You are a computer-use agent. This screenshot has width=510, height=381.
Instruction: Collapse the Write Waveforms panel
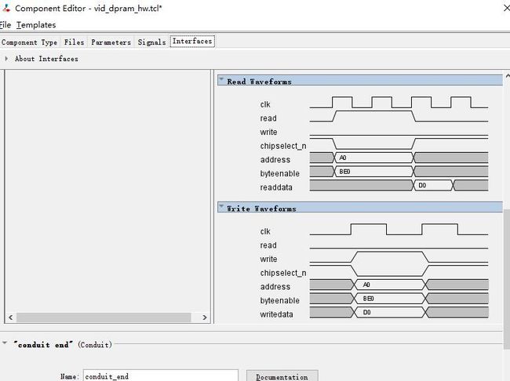222,208
